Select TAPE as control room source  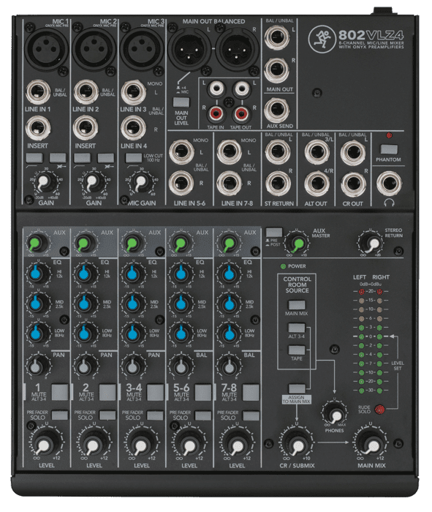[297, 350]
